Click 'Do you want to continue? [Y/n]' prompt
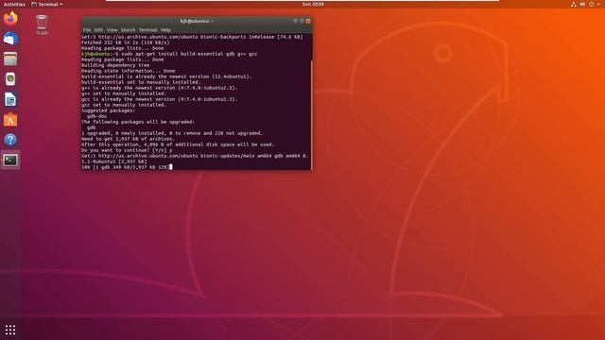The image size is (605, 340). coord(127,150)
